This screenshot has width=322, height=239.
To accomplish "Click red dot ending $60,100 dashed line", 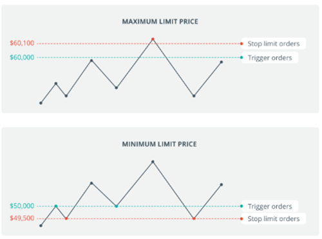I will pos(241,44).
